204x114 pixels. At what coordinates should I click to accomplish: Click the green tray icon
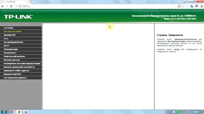[177, 112]
